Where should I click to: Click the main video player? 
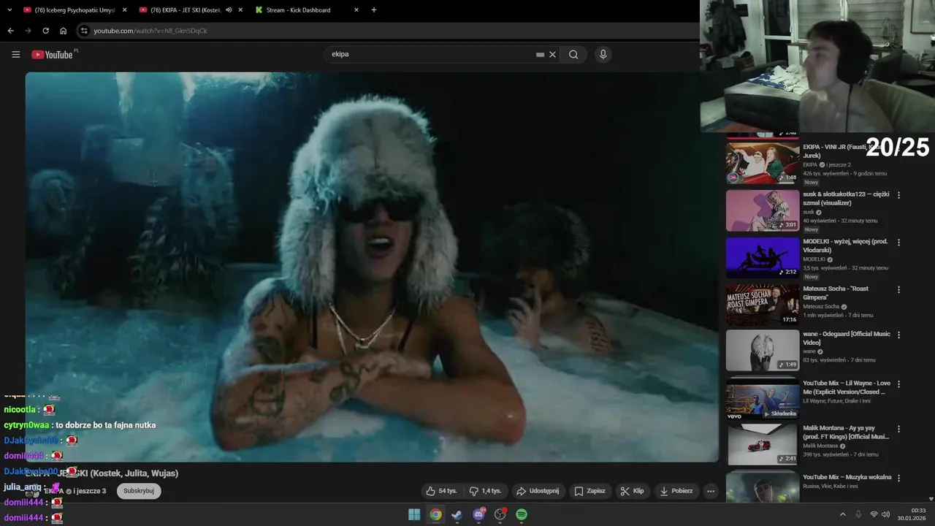pos(372,267)
